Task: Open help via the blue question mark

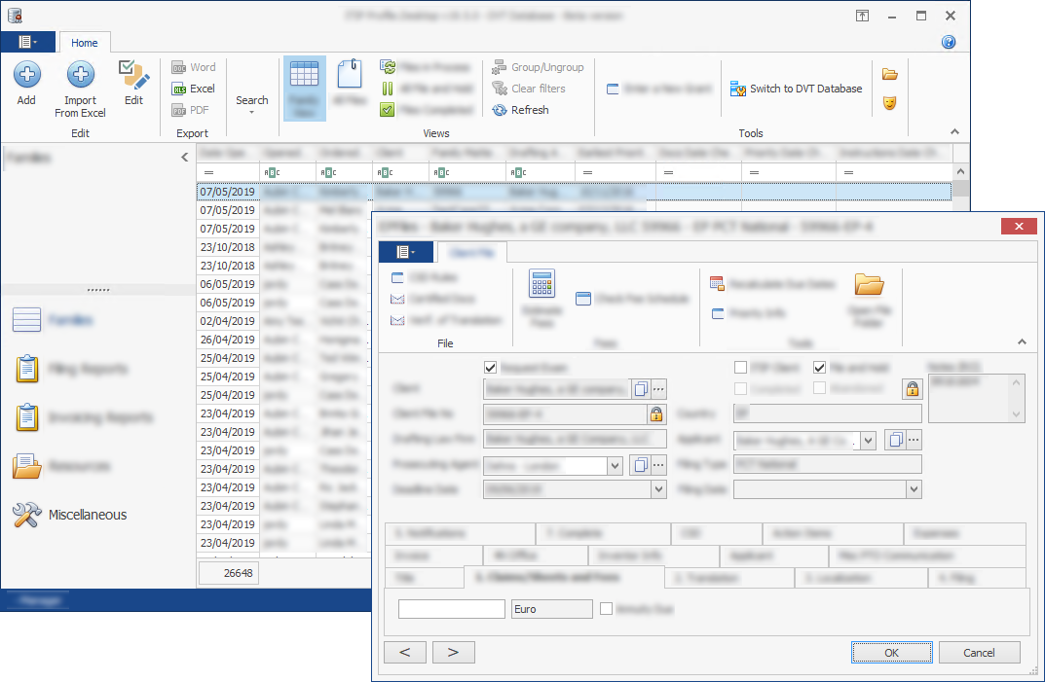Action: tap(949, 42)
